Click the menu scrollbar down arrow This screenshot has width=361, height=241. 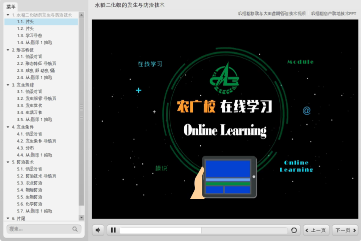point(82,218)
